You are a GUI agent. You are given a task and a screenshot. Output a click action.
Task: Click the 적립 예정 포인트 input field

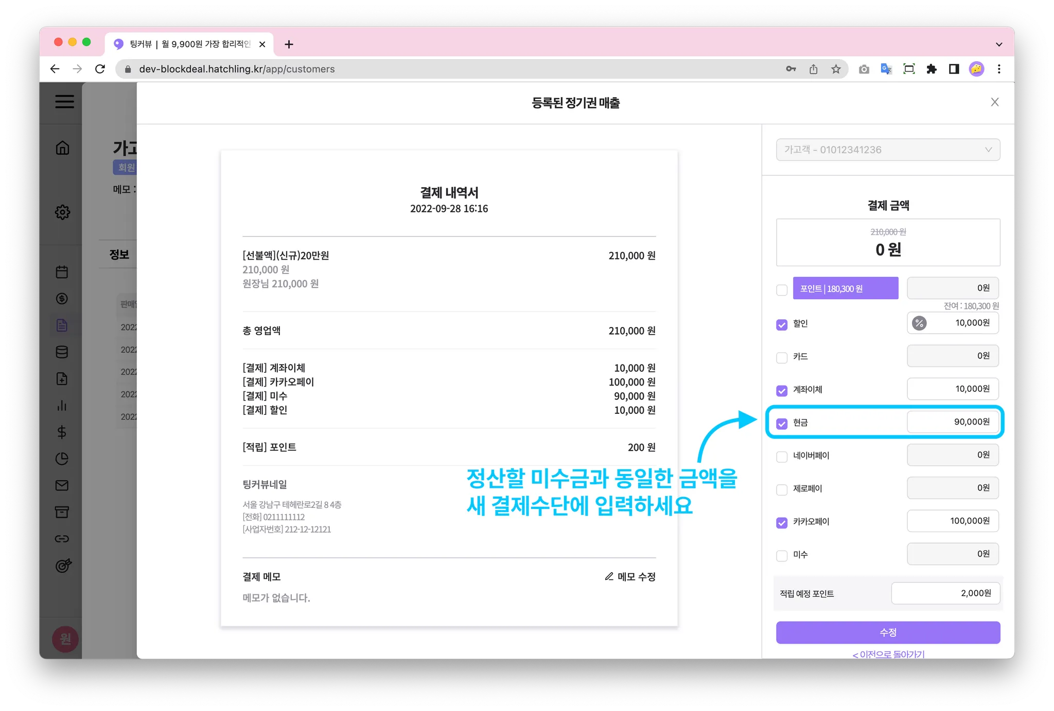945,593
